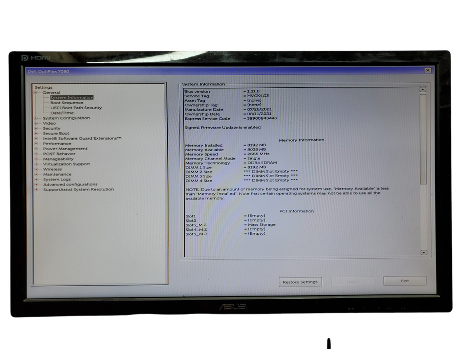Viewport: 466px width, 349px height.
Task: Click the Memory Information heading
Action: 301,140
